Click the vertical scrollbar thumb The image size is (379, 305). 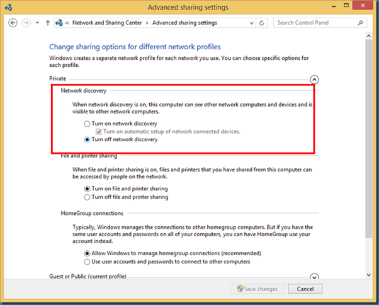[368, 139]
